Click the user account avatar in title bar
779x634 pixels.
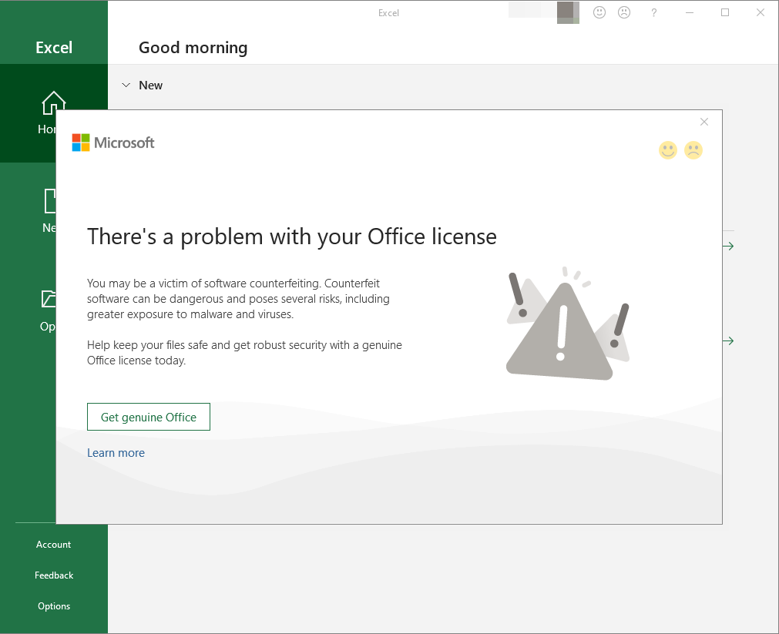(x=568, y=12)
